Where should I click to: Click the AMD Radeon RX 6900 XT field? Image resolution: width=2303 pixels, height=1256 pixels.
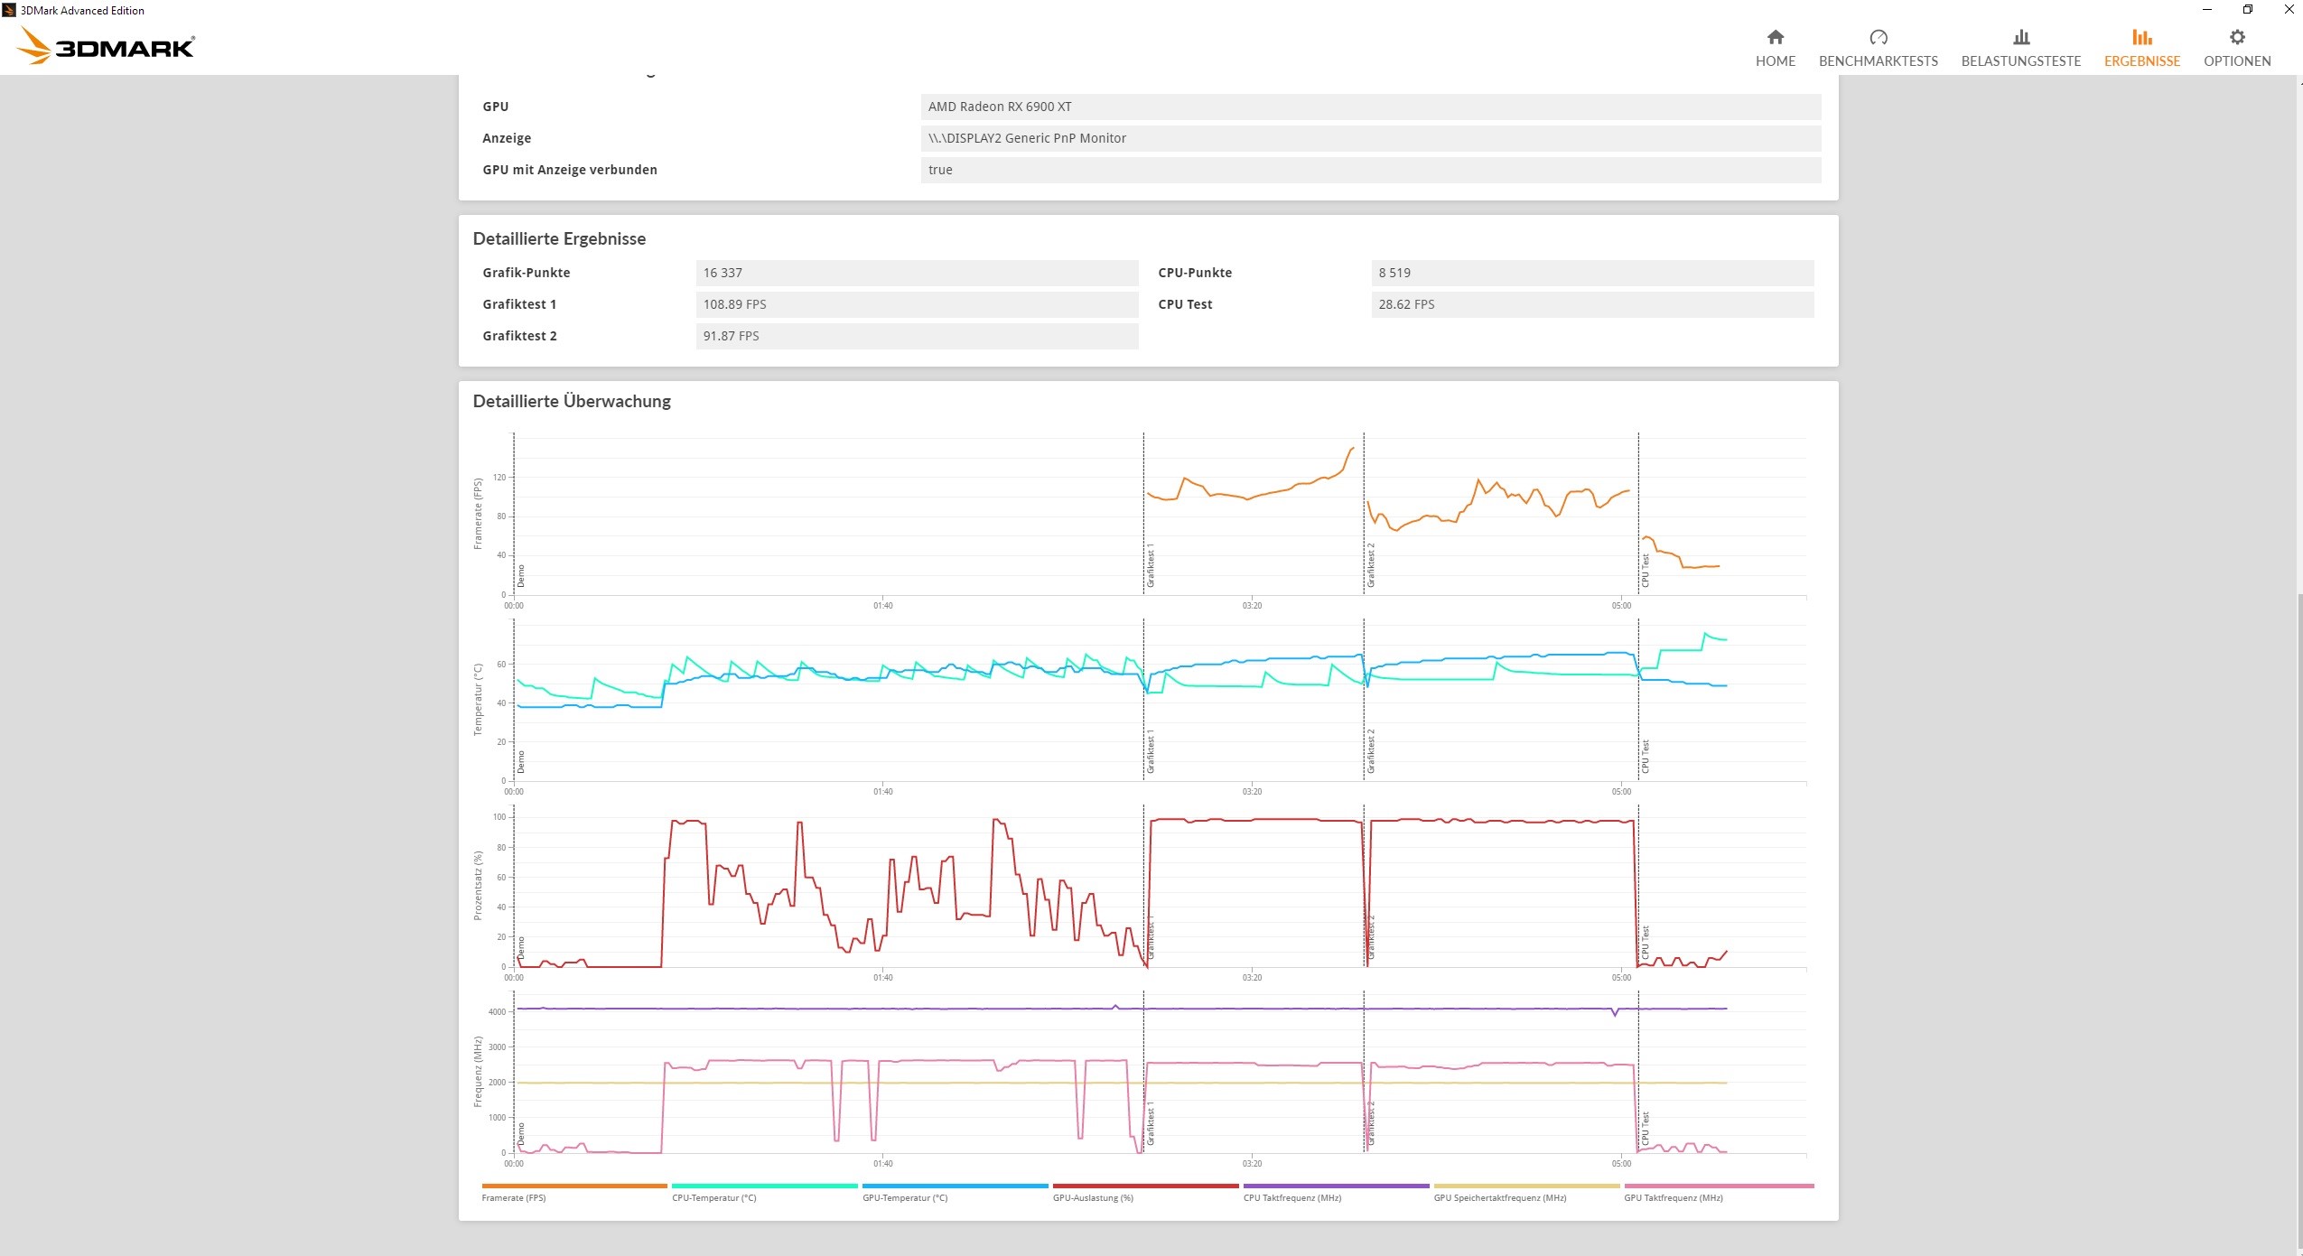click(x=1369, y=107)
